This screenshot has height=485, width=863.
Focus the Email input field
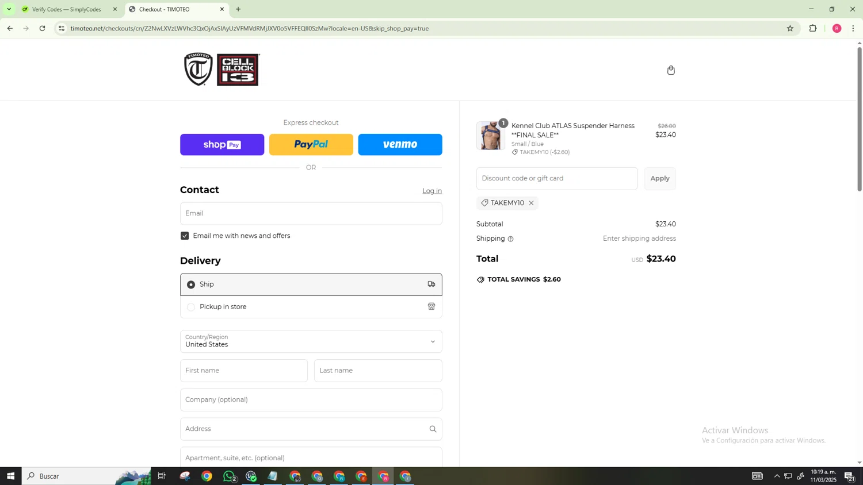coord(311,213)
